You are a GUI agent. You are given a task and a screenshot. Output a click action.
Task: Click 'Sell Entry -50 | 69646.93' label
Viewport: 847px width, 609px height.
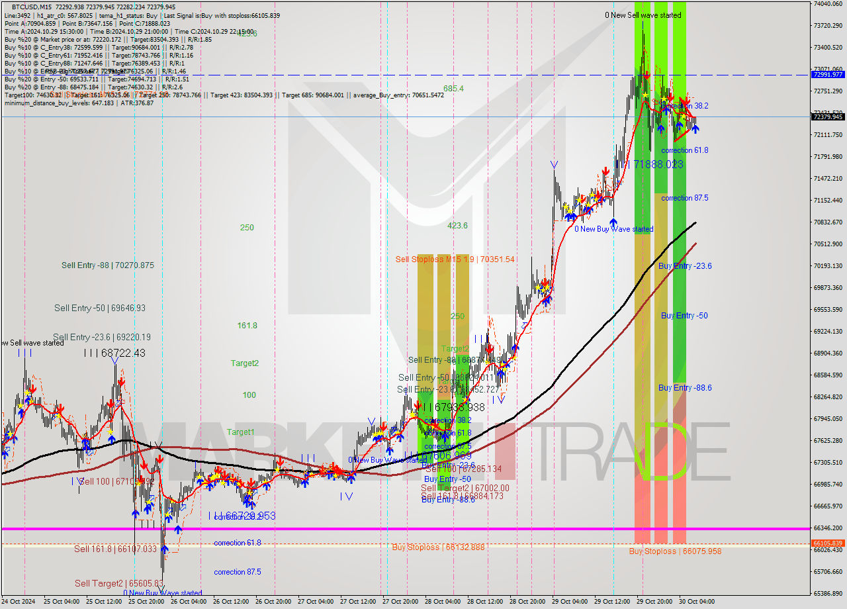pos(100,308)
